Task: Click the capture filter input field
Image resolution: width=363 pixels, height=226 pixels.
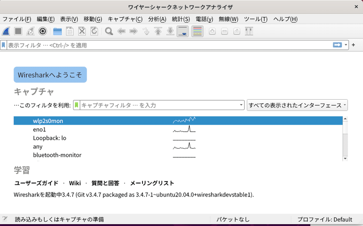Action: [159, 105]
